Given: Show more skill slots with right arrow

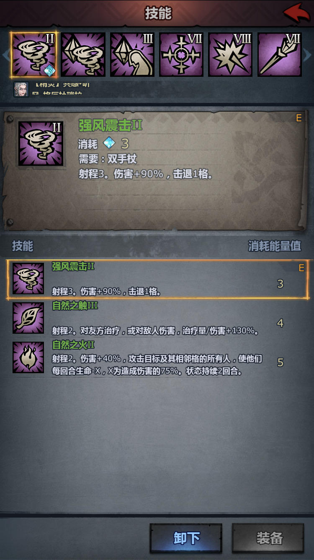Looking at the screenshot, I should pos(308,55).
